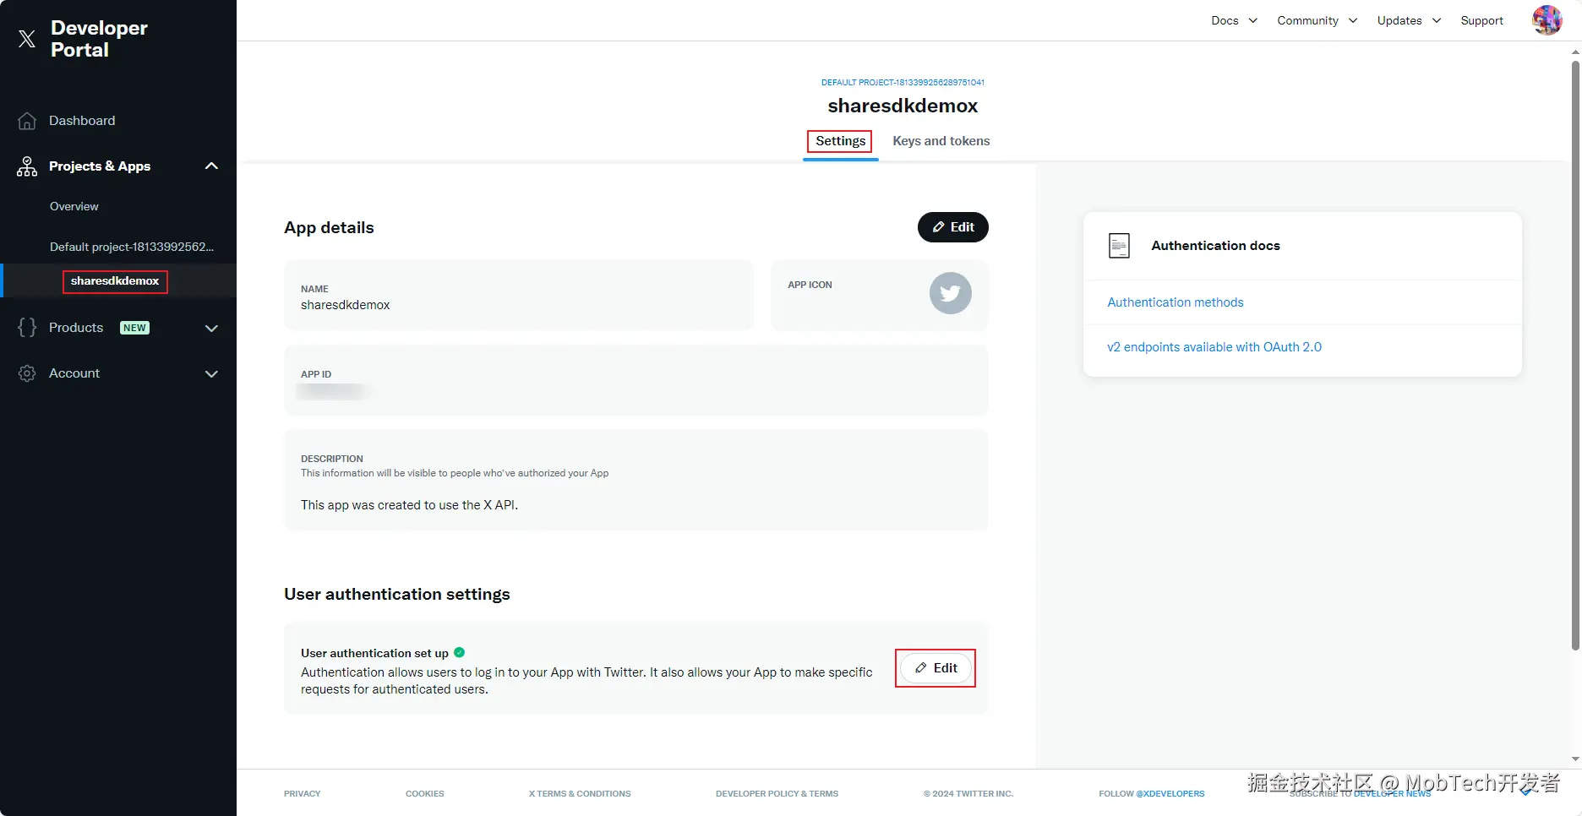The image size is (1582, 816).
Task: Open the Dashboard home icon
Action: point(27,121)
